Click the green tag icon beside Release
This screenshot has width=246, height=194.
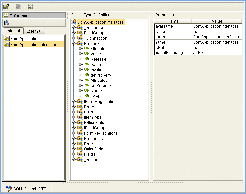coord(86,59)
